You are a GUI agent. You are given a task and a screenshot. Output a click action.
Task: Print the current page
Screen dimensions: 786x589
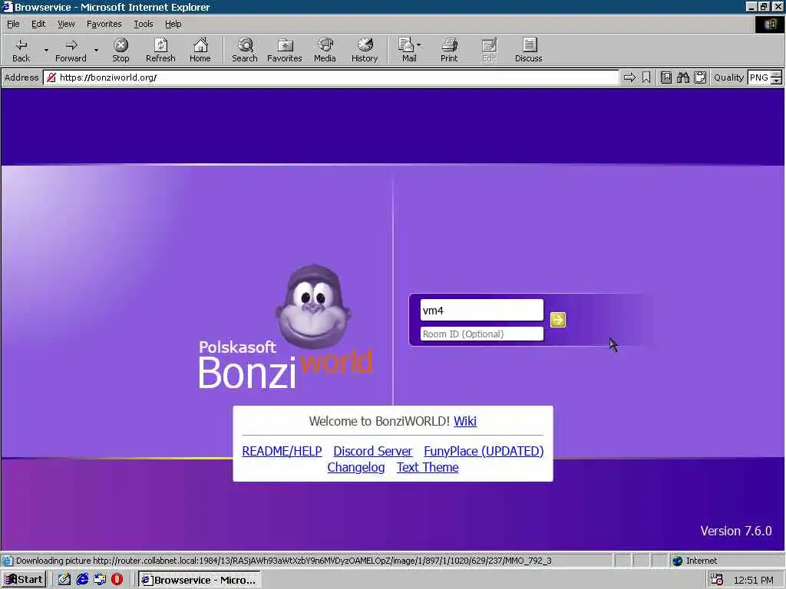point(449,50)
